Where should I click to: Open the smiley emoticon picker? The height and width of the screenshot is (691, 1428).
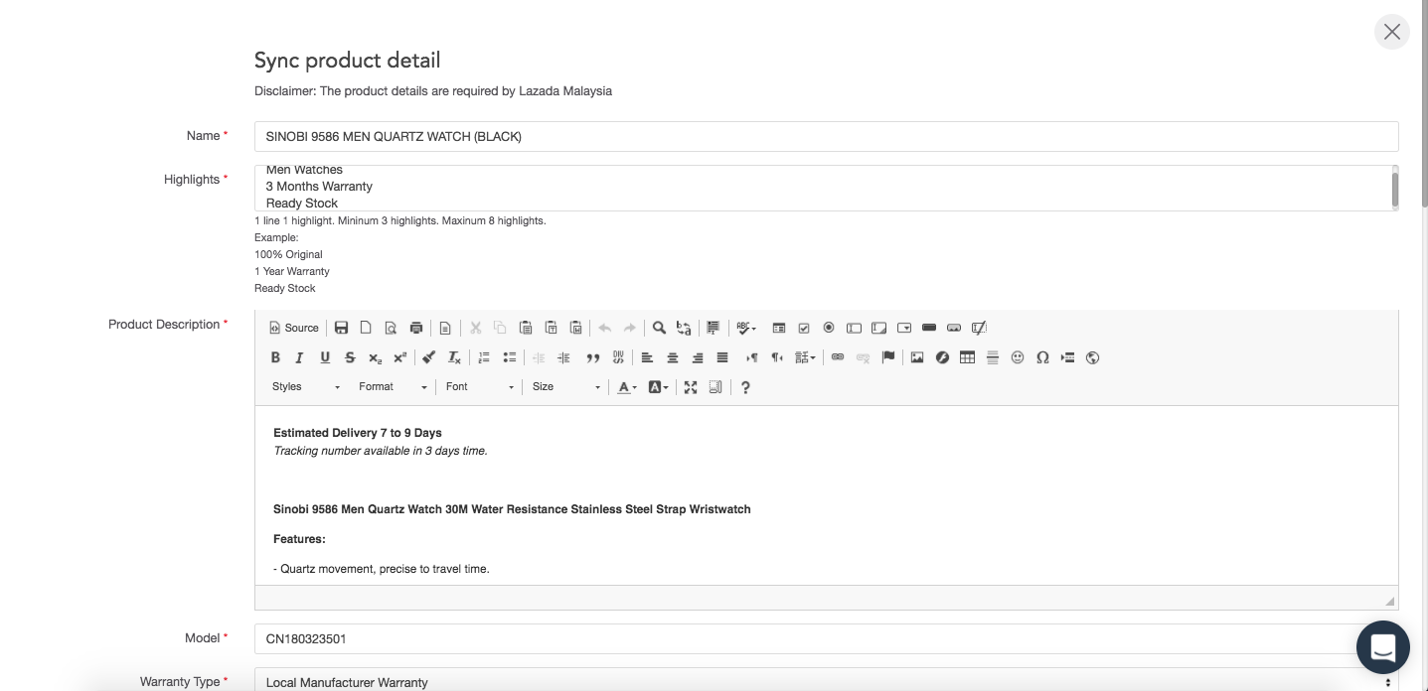click(x=1018, y=357)
